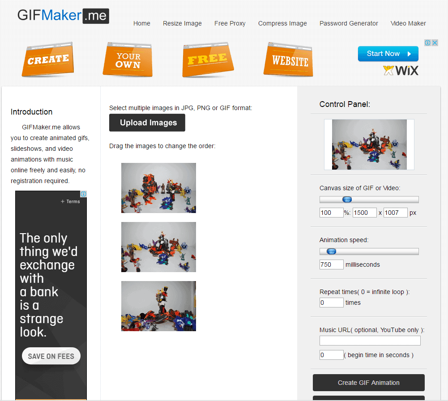Go to the Resize Image page
The height and width of the screenshot is (401, 448).
[x=182, y=23]
